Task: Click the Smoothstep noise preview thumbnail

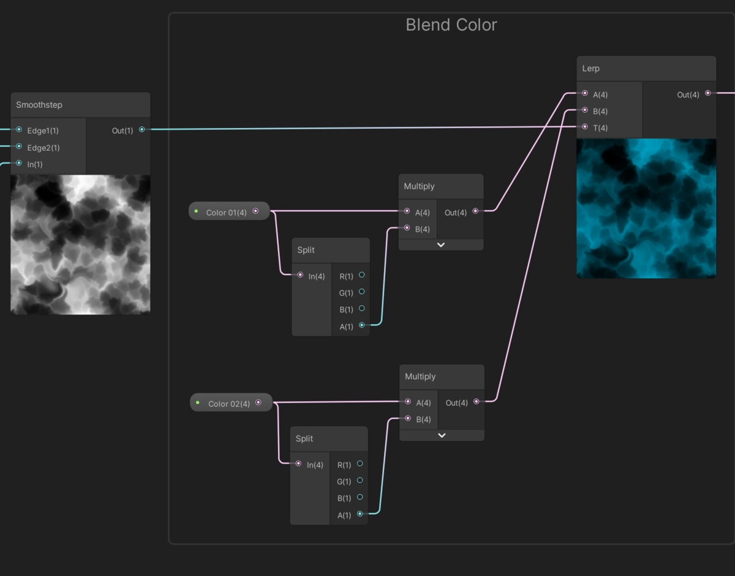Action: 80,244
